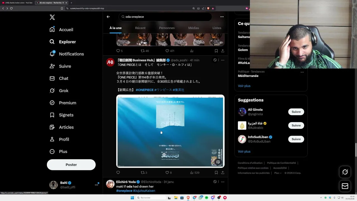Open Grok from the sidebar
The height and width of the screenshot is (201, 357).
tap(59, 90)
